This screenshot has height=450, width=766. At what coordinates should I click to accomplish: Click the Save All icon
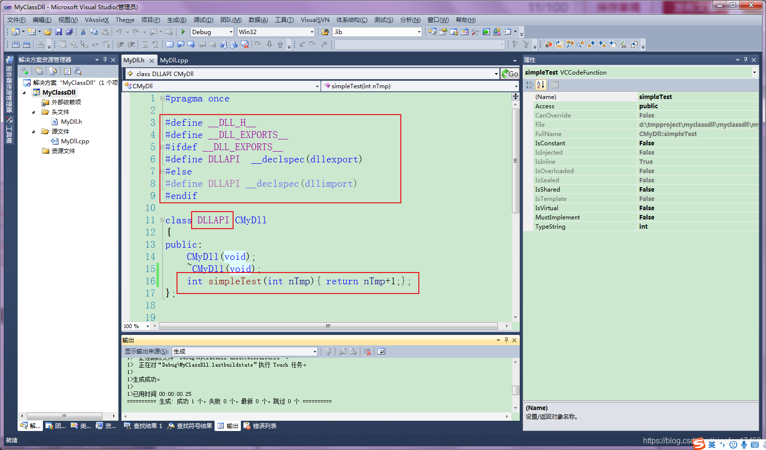pyautogui.click(x=69, y=32)
